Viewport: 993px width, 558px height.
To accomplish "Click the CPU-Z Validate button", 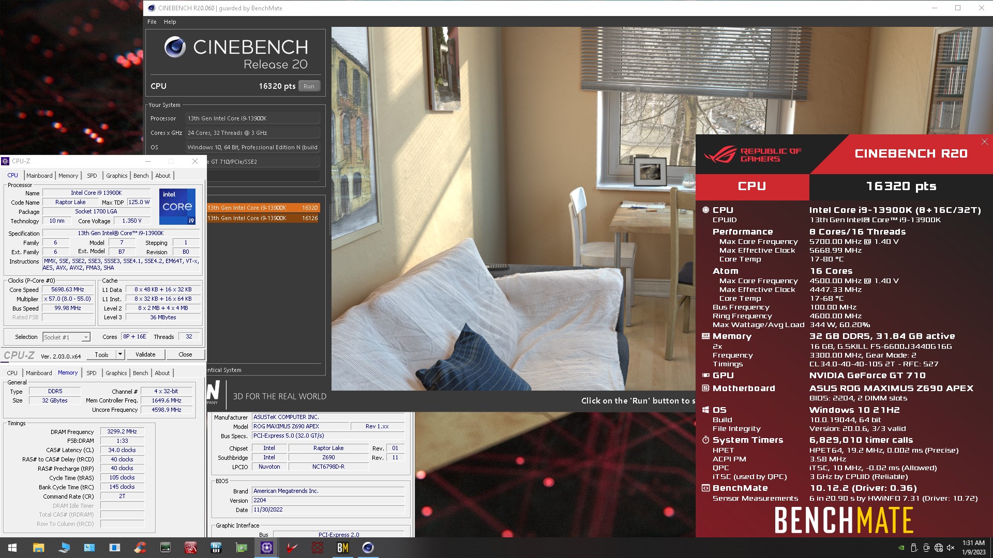I will coord(145,354).
